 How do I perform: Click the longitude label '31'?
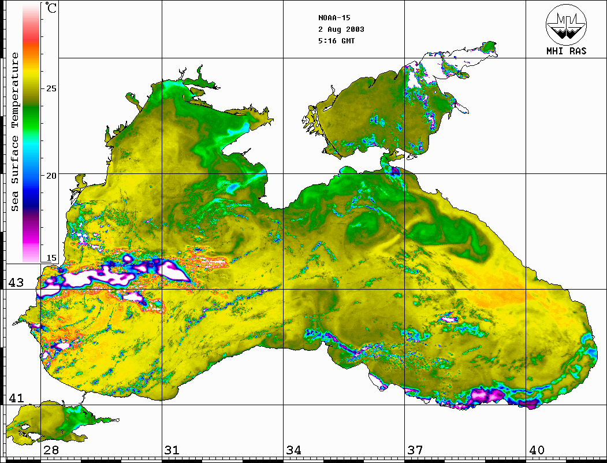pos(172,450)
